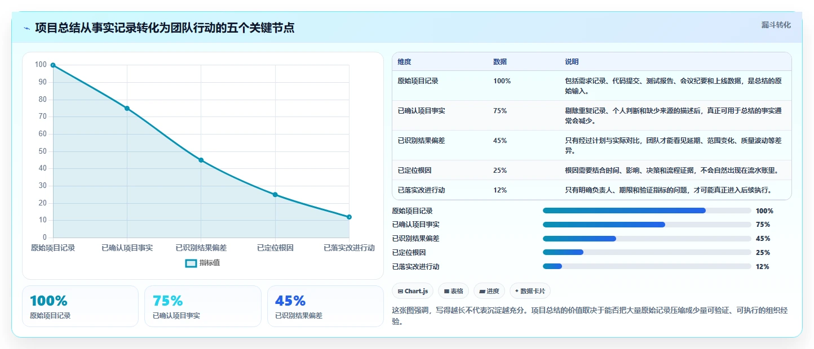Viewport: 814px width, 349px height.
Task: Click the 25% value in the table
Action: click(500, 170)
